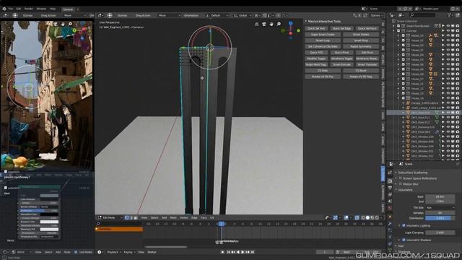
Task: Select the solid viewport shading icon
Action: click(367, 217)
